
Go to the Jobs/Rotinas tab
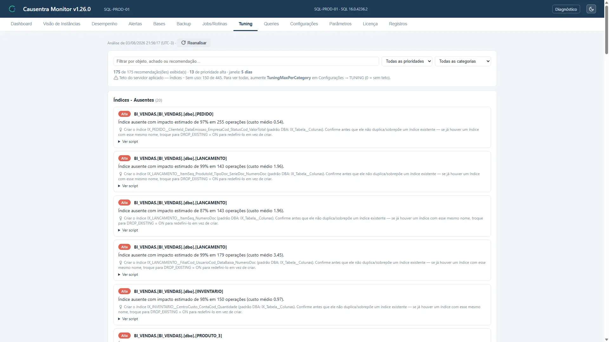[215, 24]
